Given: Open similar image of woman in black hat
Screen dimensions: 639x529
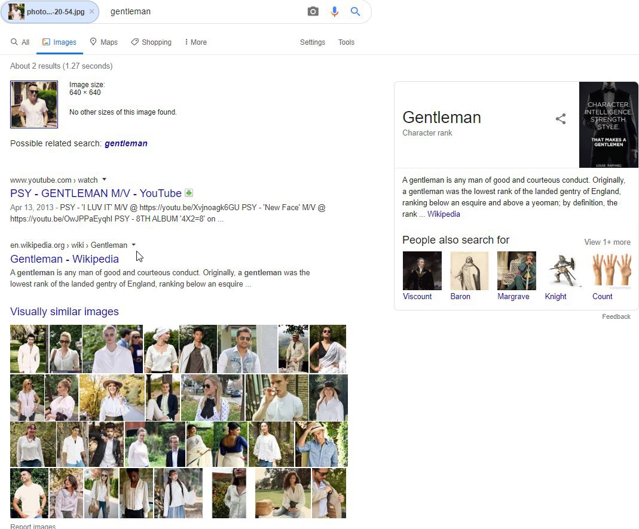Looking at the screenshot, I should point(328,398).
